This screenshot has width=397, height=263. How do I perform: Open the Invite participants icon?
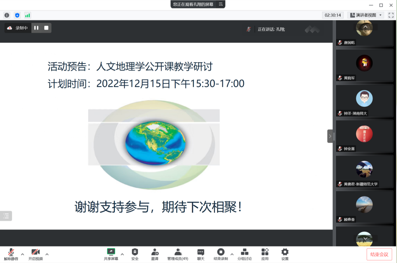(x=155, y=254)
